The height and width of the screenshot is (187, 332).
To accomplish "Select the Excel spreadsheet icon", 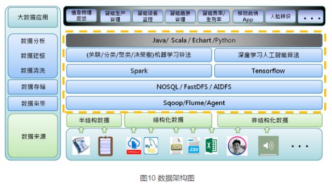I will point(211,146).
